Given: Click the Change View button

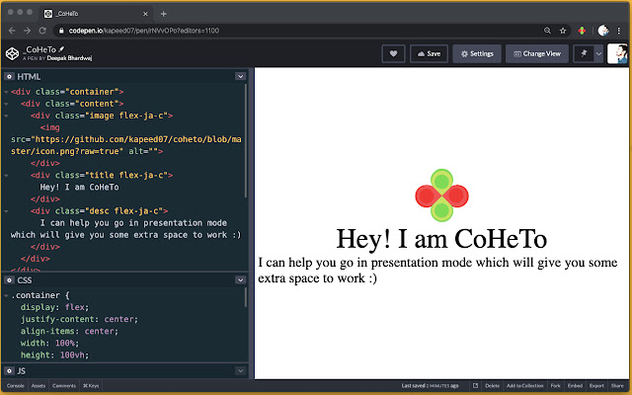Looking at the screenshot, I should [536, 53].
